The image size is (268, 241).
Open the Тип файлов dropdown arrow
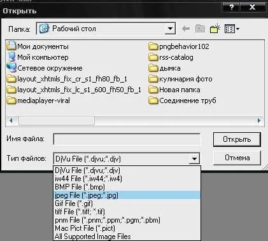194,158
